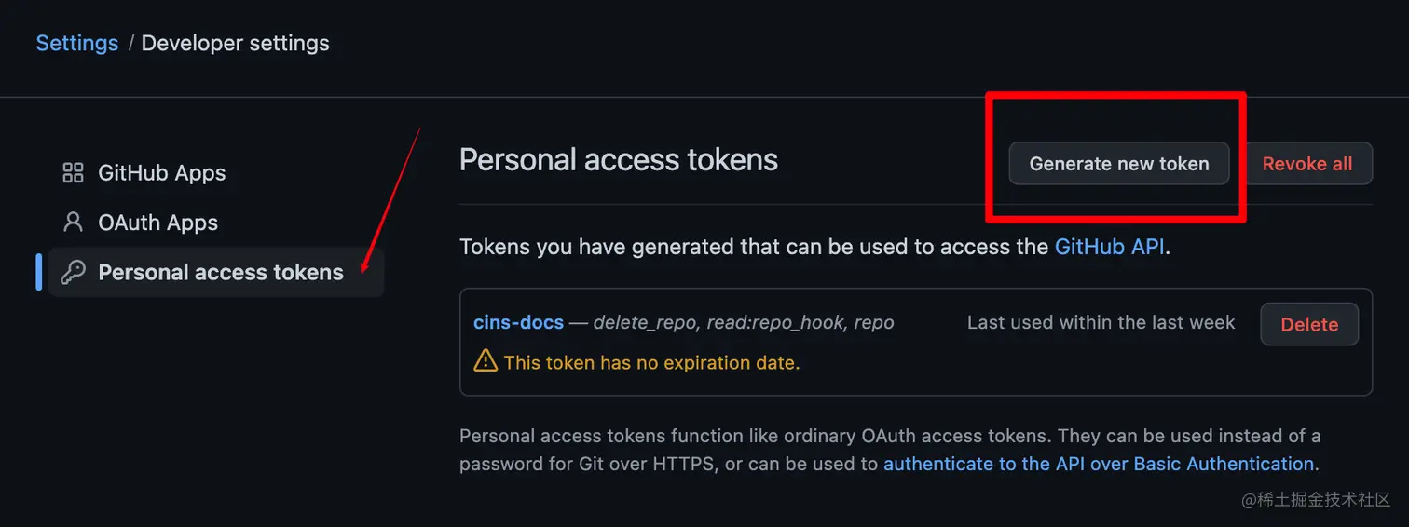Follow the Basic Authentication API link

click(x=1099, y=464)
